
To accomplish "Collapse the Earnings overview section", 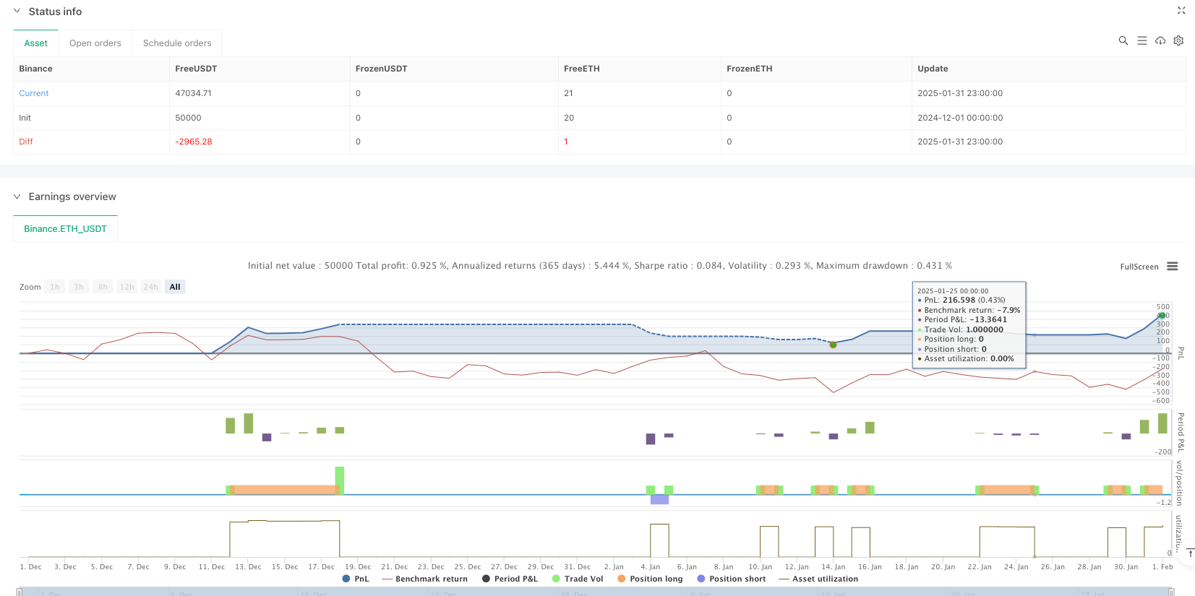I will click(x=17, y=196).
